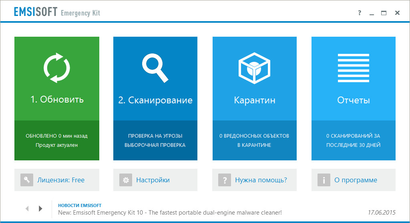Open the Emsisoft Emergency Kit 10 news headline
Image resolution: width=410 pixels, height=223 pixels.
pos(170,213)
